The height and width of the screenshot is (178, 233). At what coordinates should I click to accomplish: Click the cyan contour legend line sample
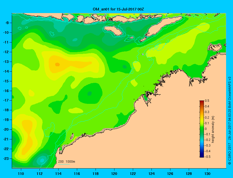click(x=64, y=164)
